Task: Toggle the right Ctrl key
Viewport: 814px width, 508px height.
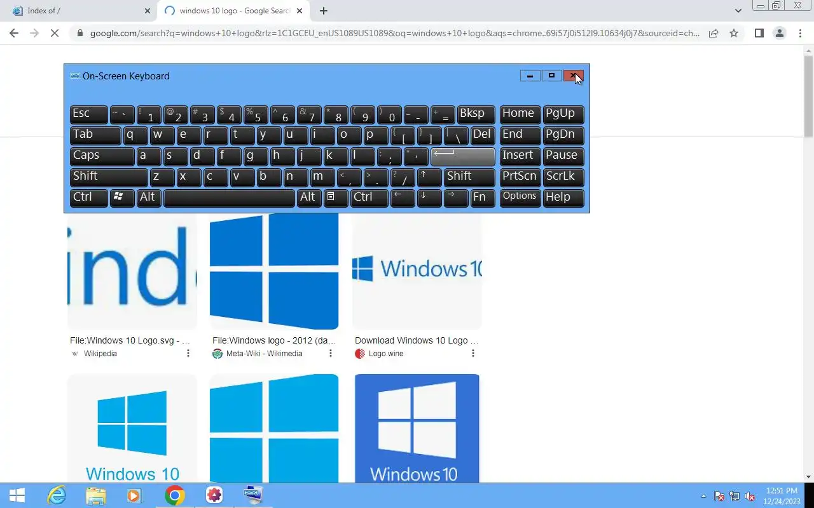Action: (369, 197)
